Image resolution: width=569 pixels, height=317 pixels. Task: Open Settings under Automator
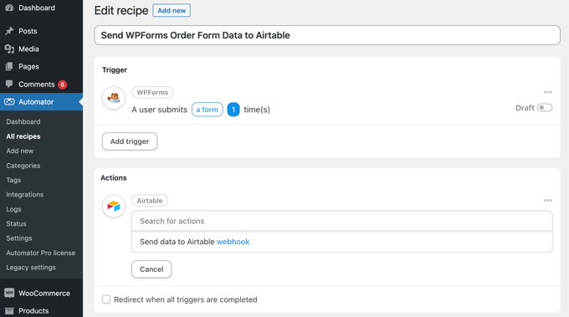pyautogui.click(x=19, y=238)
